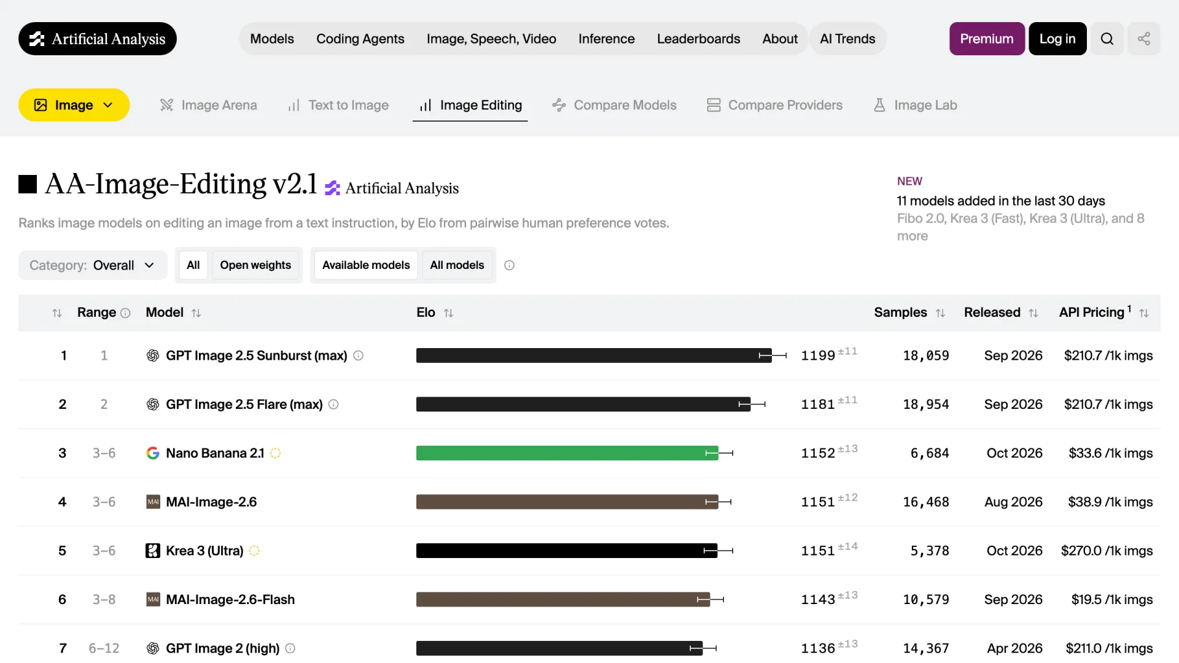This screenshot has width=1179, height=663.
Task: Click the green Nano Banana 2.1 Elo bar
Action: pos(567,453)
